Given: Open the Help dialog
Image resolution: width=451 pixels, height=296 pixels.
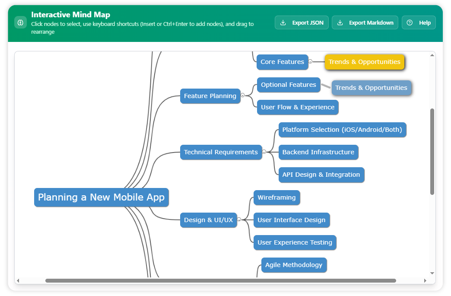Looking at the screenshot, I should coord(418,22).
